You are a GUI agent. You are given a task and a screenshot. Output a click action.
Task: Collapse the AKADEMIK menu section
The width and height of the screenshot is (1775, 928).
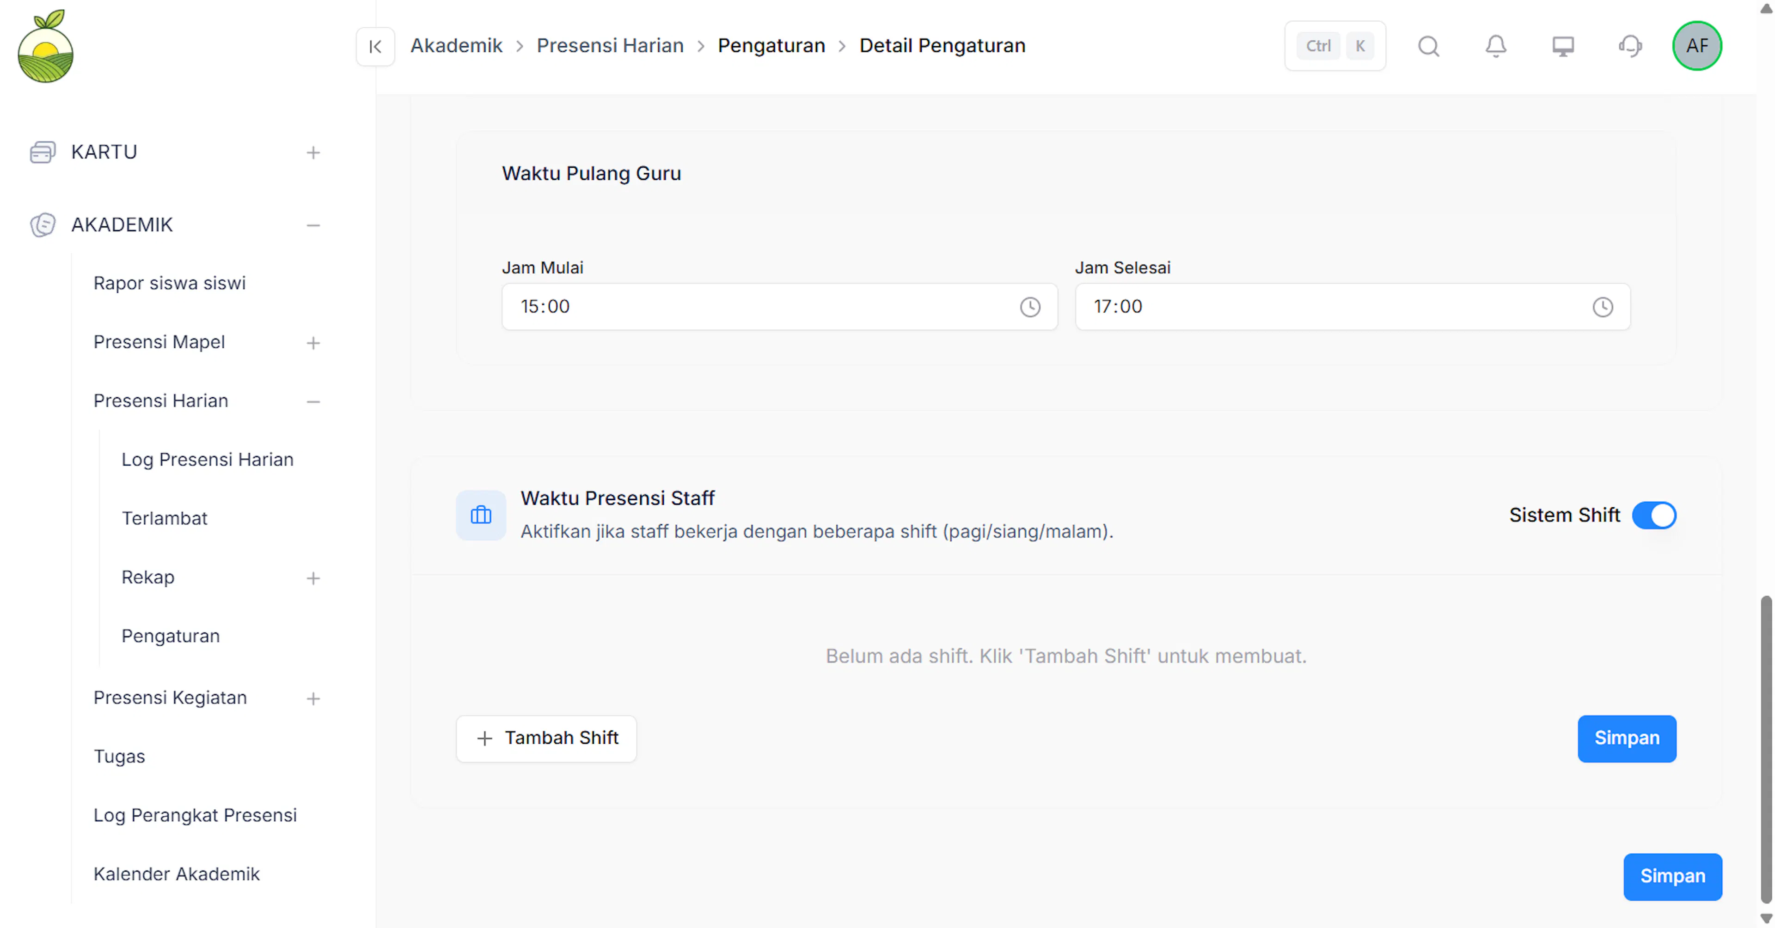[313, 225]
